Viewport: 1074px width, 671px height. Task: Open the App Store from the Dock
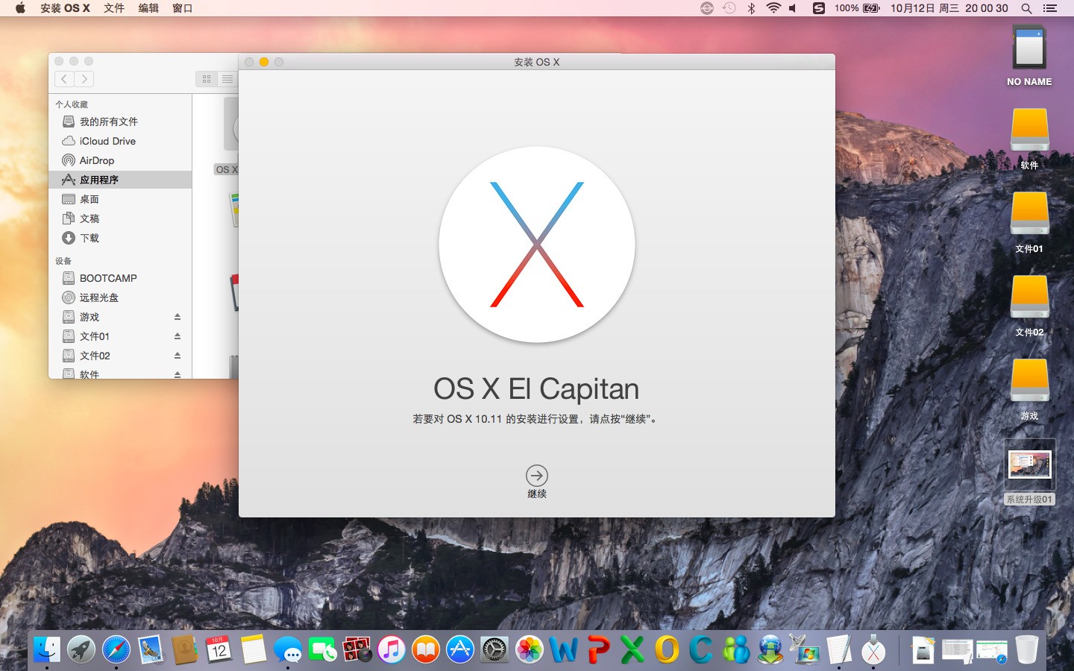[x=460, y=649]
